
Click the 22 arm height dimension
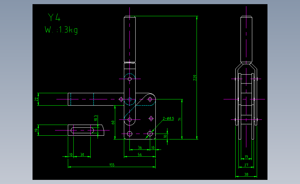[x=36, y=99]
